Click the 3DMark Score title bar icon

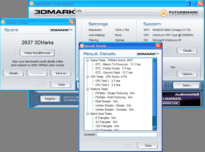[x=3, y=22]
